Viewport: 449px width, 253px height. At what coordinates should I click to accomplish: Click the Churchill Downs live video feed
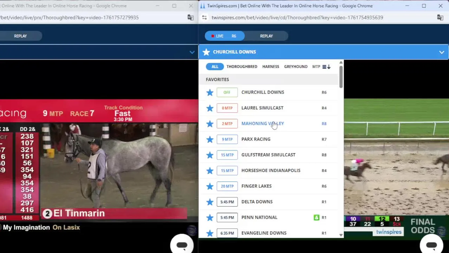[x=396, y=169]
